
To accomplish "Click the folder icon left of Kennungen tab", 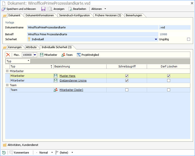I will [5, 47].
